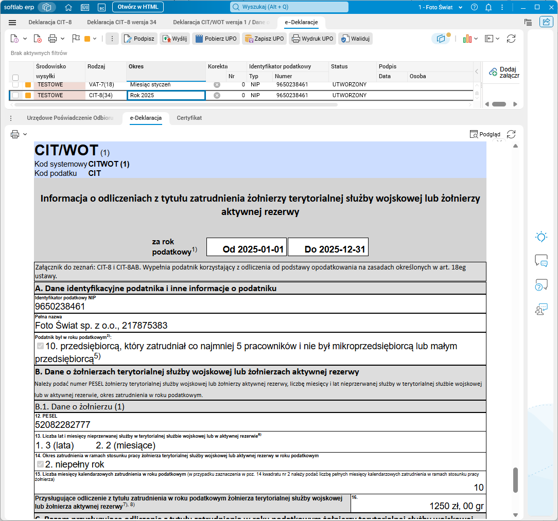The height and width of the screenshot is (521, 558).
Task: Toggle the '2. niepełny rok' checkbox
Action: [40, 464]
